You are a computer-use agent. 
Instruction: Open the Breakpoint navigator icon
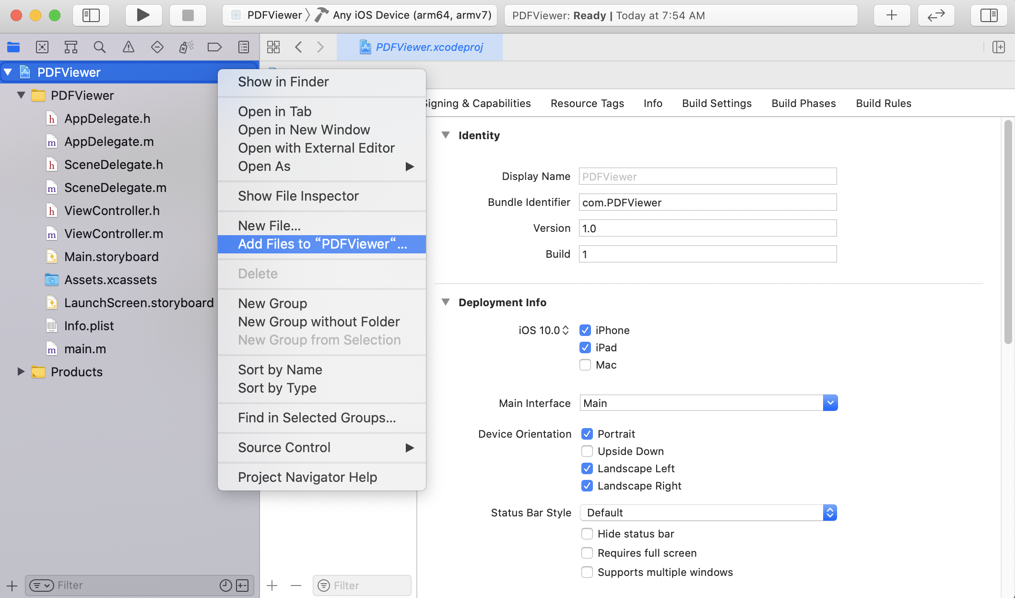coord(214,47)
